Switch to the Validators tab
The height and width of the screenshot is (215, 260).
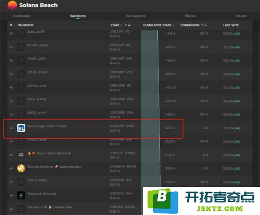point(78,16)
